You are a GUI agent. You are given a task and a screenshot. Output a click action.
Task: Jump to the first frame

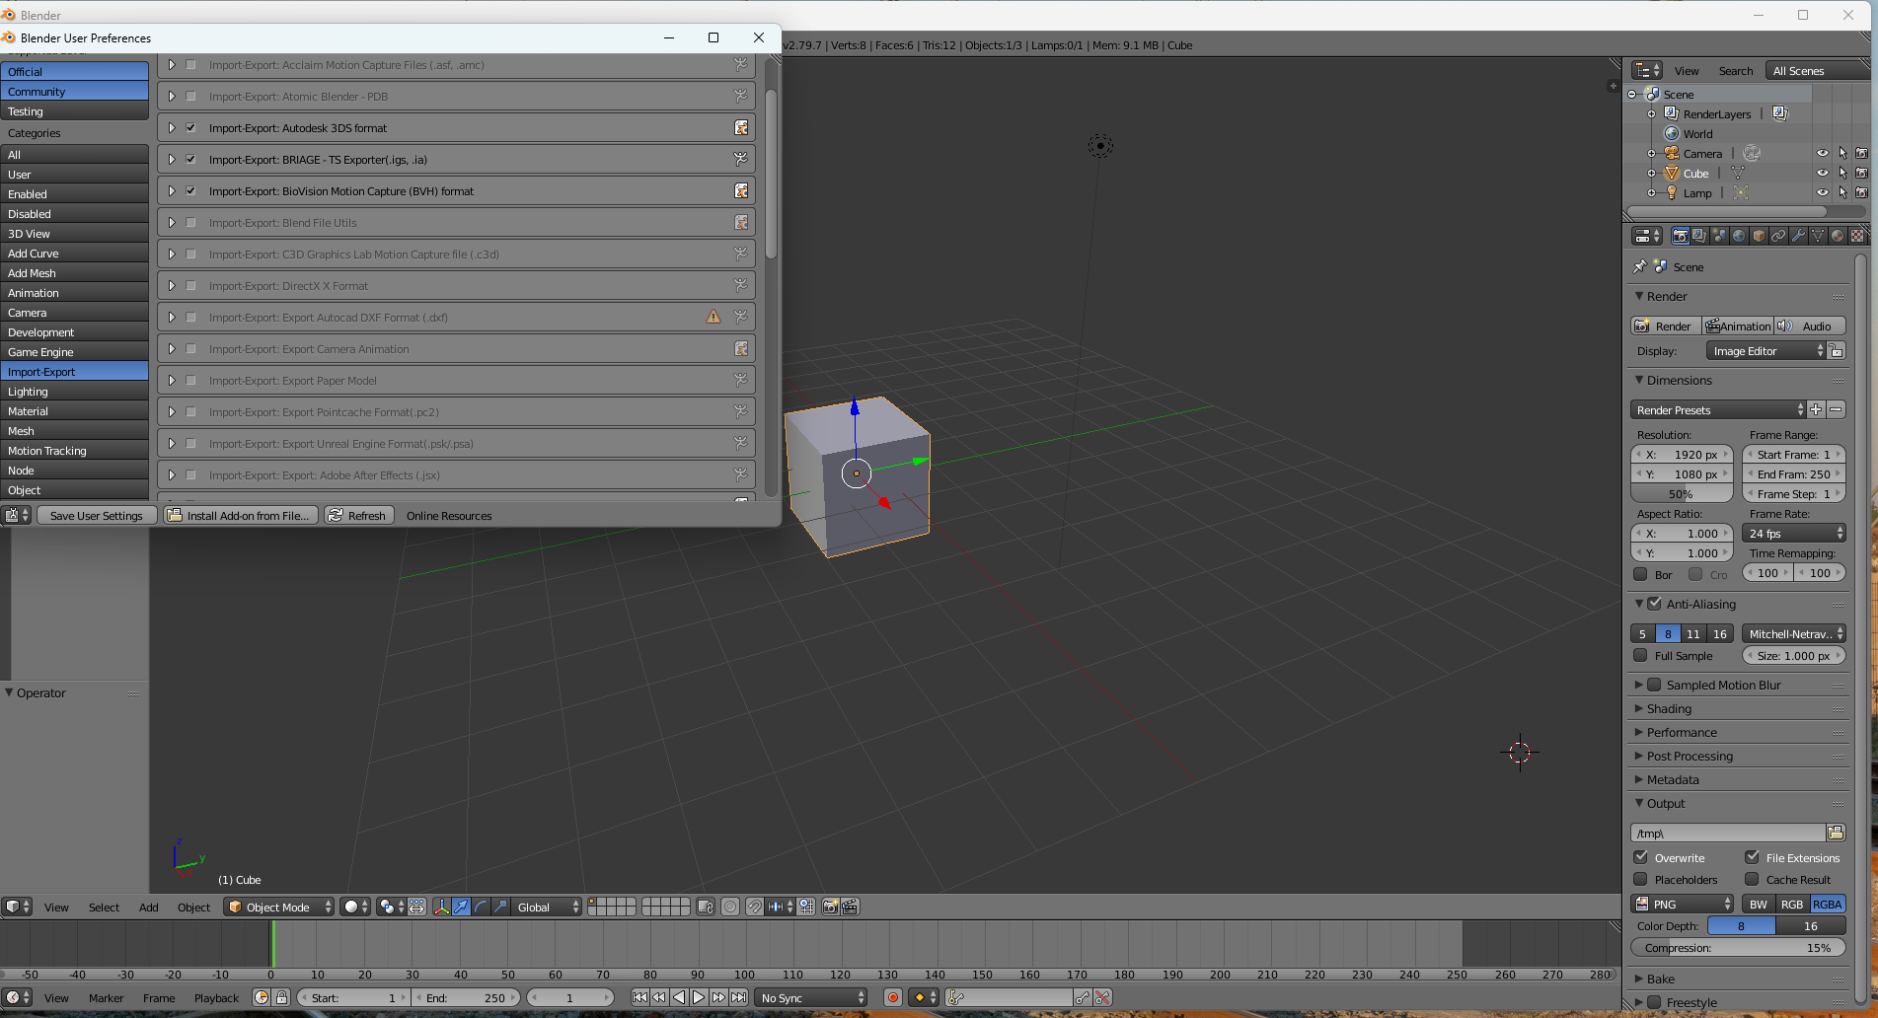[639, 997]
